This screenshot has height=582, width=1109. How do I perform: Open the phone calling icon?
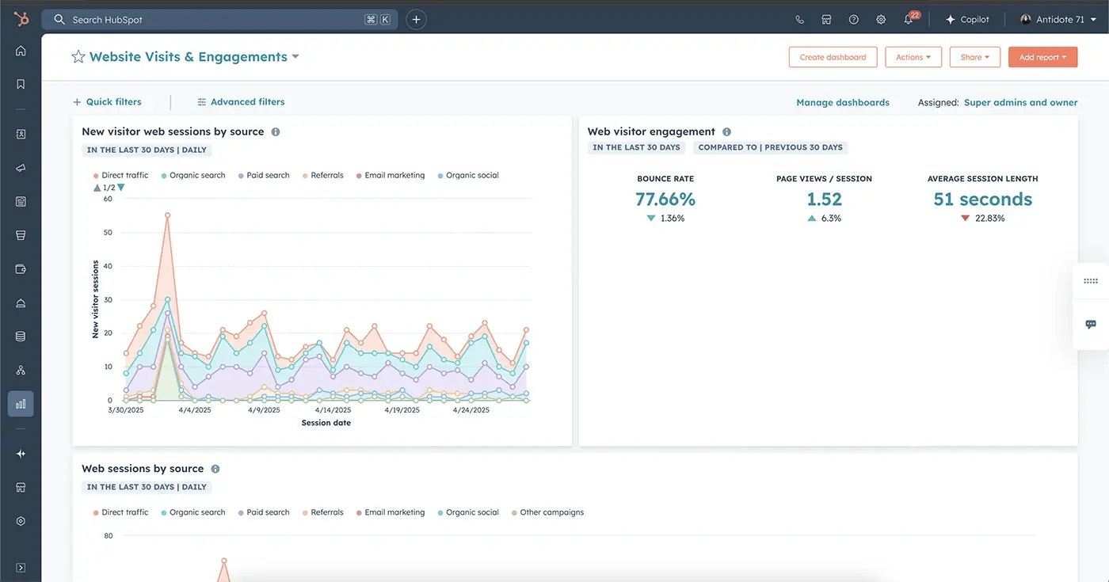(x=799, y=20)
